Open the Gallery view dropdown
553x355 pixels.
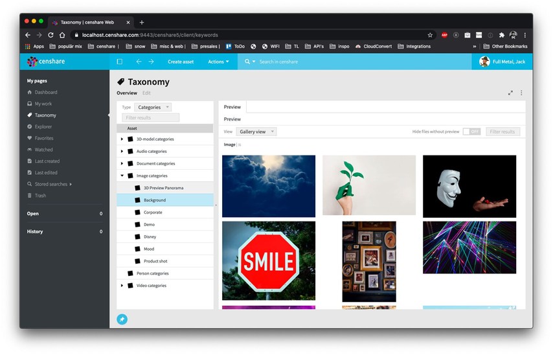click(256, 132)
